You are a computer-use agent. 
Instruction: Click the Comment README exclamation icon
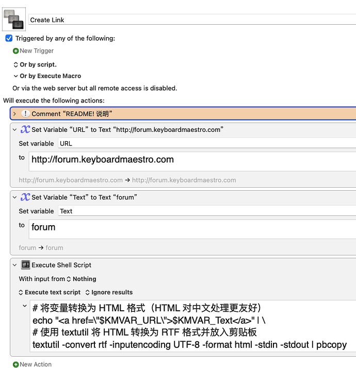click(x=25, y=114)
